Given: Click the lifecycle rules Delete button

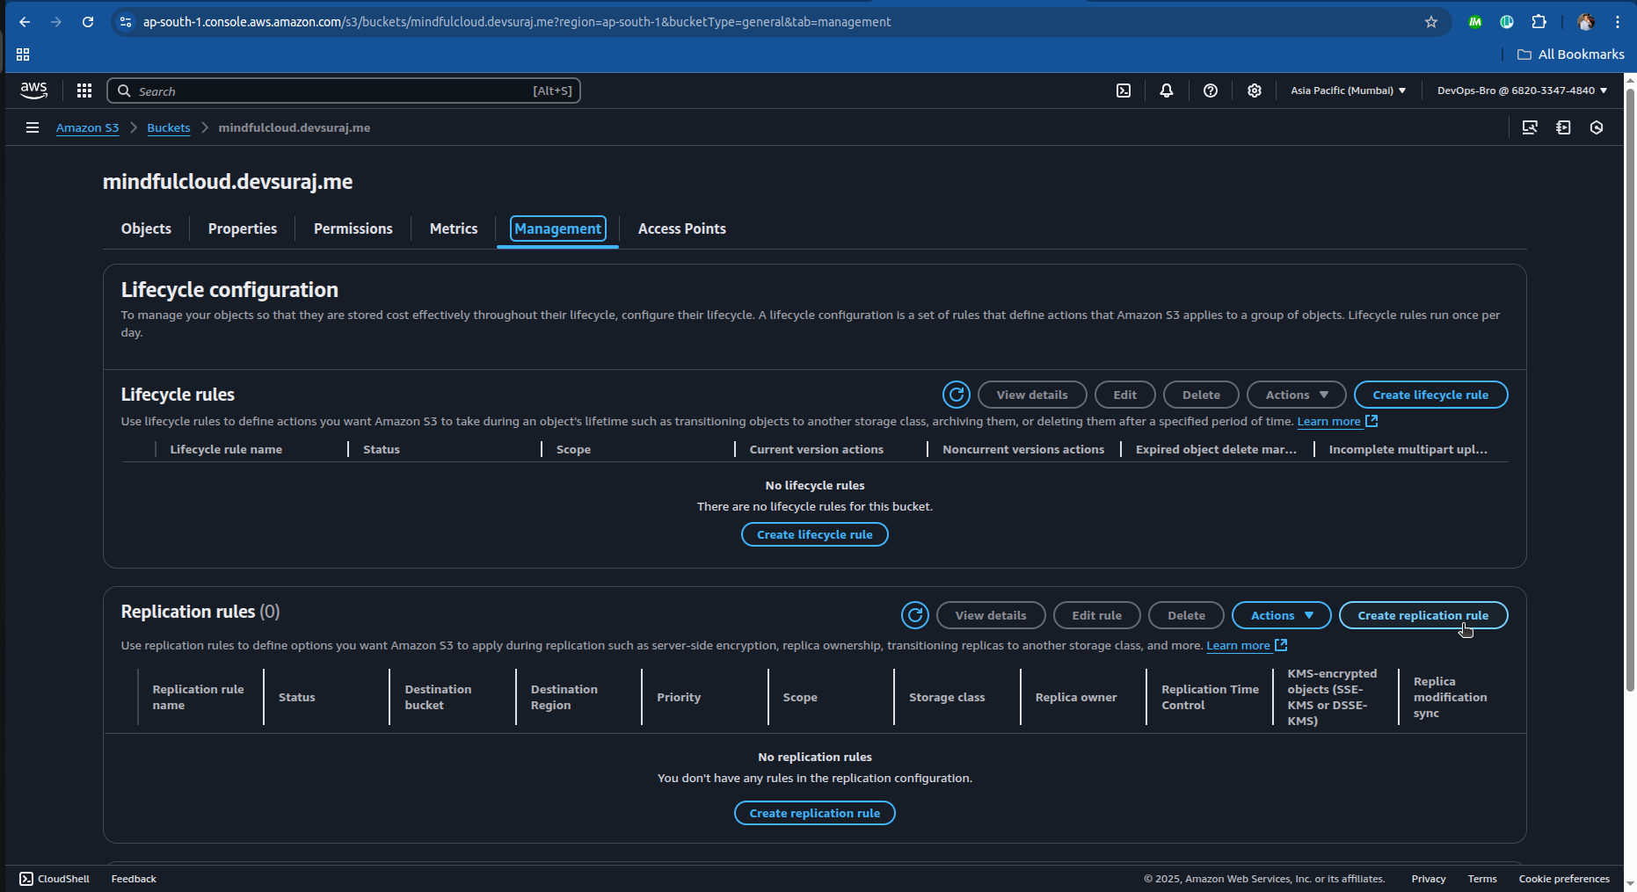Looking at the screenshot, I should [x=1201, y=395].
